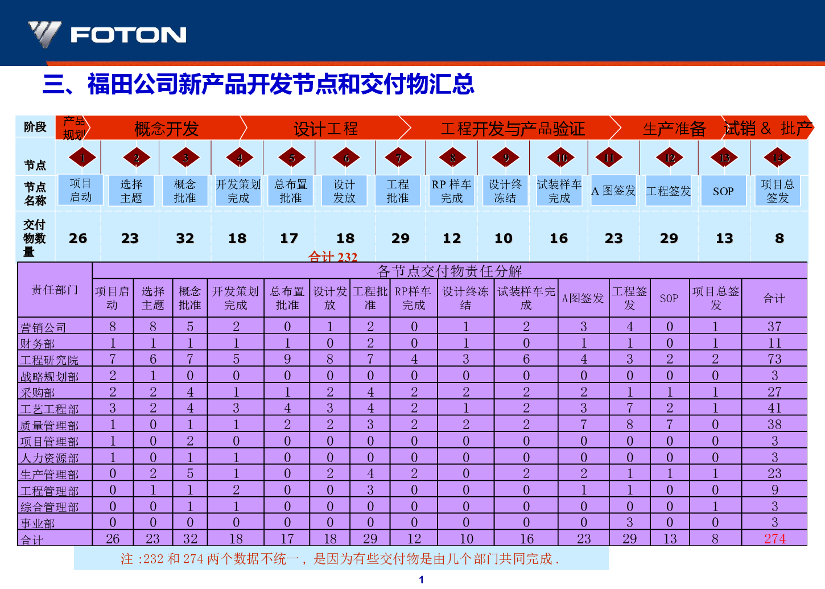Click the 各节点交付物责任分解 table heading
Image resolution: width=825 pixels, height=589 pixels.
(449, 271)
